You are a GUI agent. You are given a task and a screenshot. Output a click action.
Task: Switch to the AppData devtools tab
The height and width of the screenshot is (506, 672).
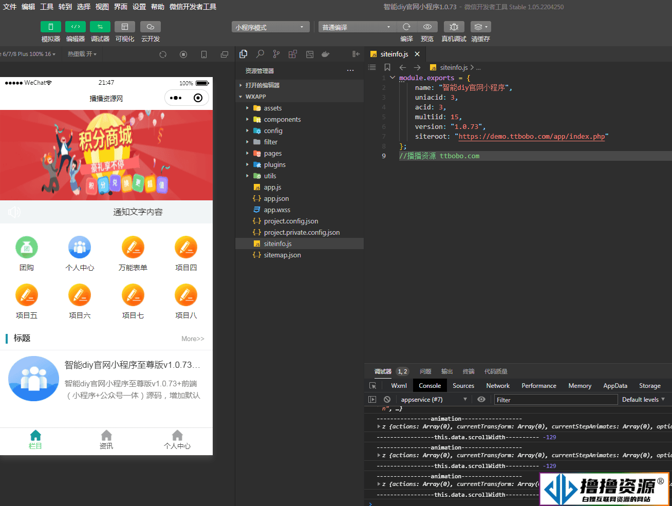[x=615, y=386]
